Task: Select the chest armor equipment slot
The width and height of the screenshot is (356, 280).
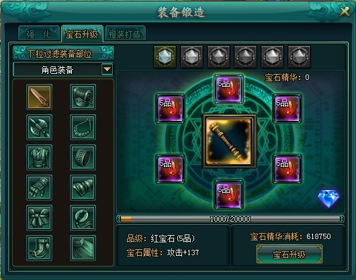Action: (x=39, y=157)
